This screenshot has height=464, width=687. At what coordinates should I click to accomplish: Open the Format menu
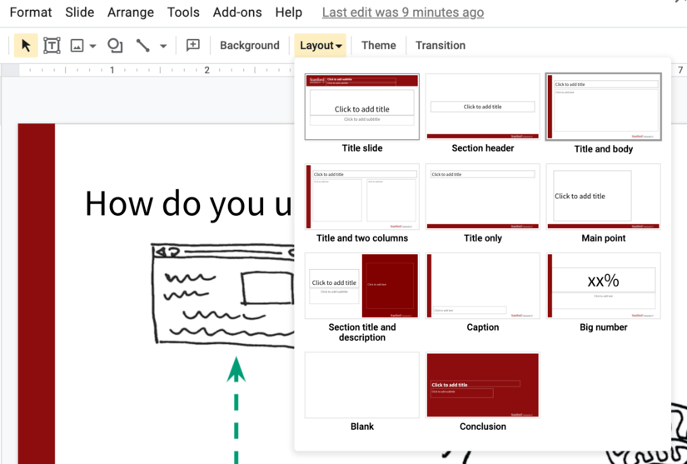point(31,12)
